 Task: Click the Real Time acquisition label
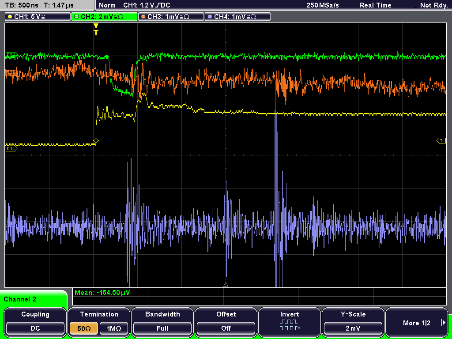click(x=375, y=5)
